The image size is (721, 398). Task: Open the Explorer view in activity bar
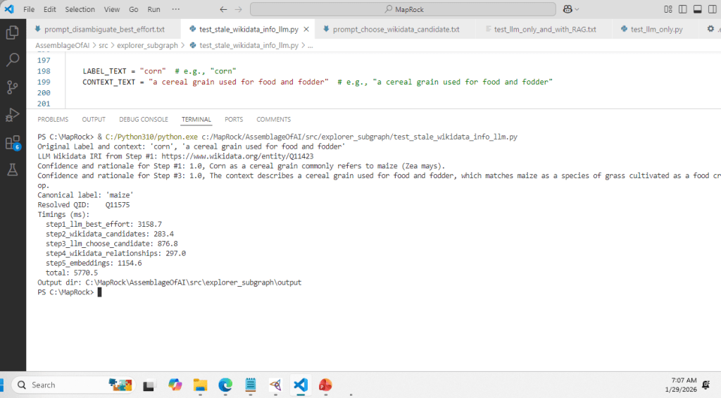pyautogui.click(x=12, y=32)
